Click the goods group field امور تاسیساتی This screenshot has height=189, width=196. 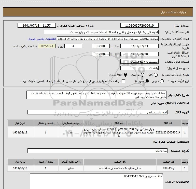tap(97, 112)
